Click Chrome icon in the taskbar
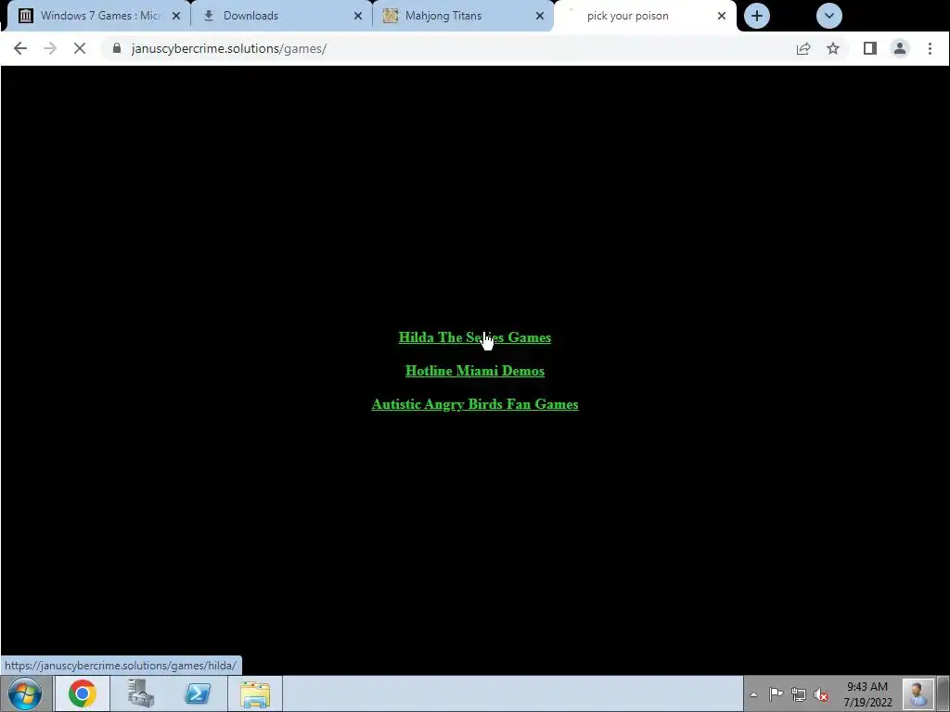Image resolution: width=950 pixels, height=712 pixels. [x=83, y=693]
